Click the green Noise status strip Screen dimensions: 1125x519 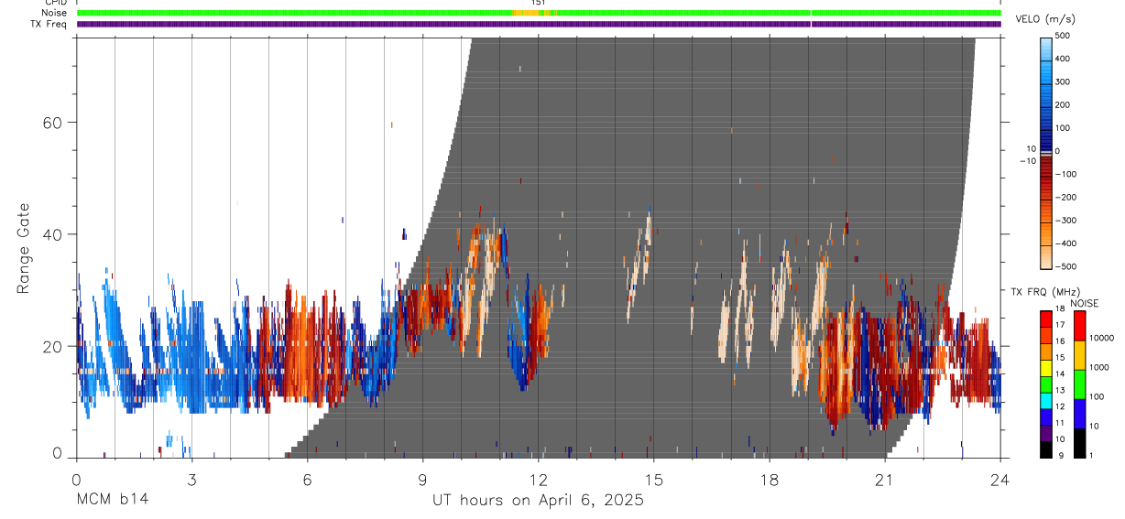click(x=539, y=13)
